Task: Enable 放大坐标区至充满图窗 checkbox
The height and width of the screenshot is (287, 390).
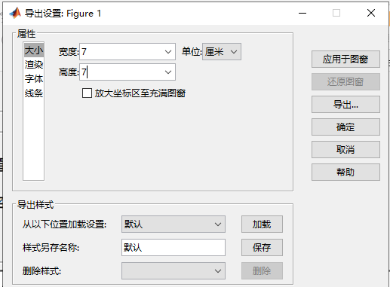Action: (87, 93)
